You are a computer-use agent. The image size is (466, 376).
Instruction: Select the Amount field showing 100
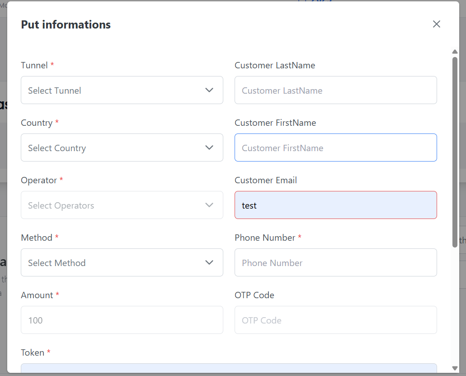[122, 320]
